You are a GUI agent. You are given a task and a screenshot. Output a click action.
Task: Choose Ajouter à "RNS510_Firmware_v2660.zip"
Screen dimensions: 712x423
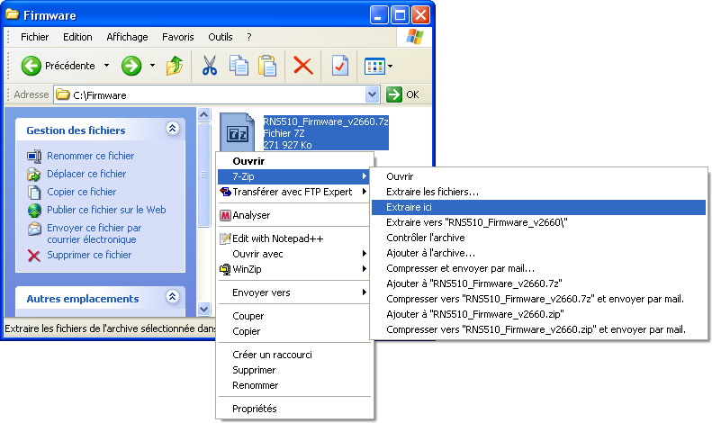coord(538,314)
